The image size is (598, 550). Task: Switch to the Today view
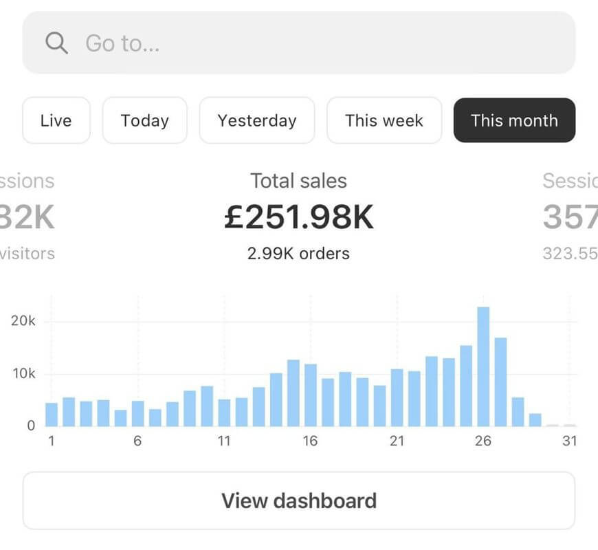(144, 120)
